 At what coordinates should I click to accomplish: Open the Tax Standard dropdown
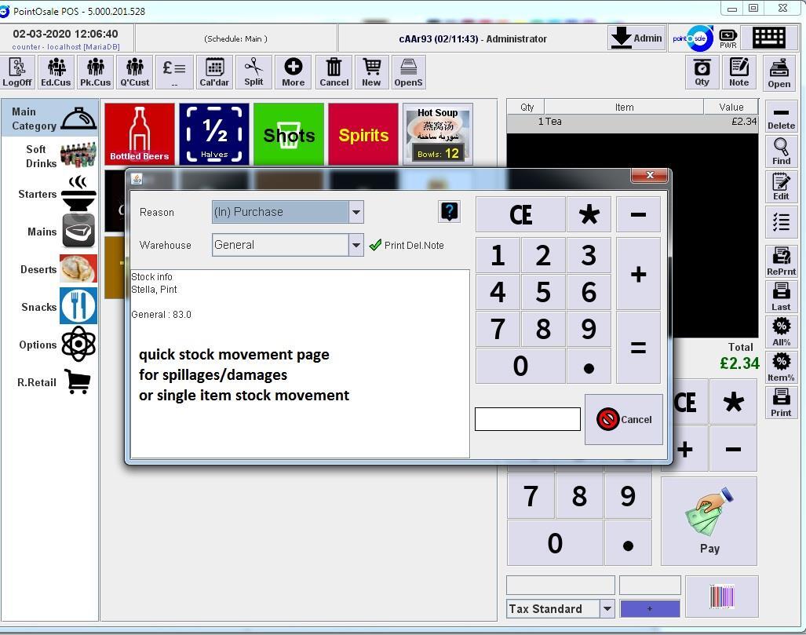[x=607, y=609]
